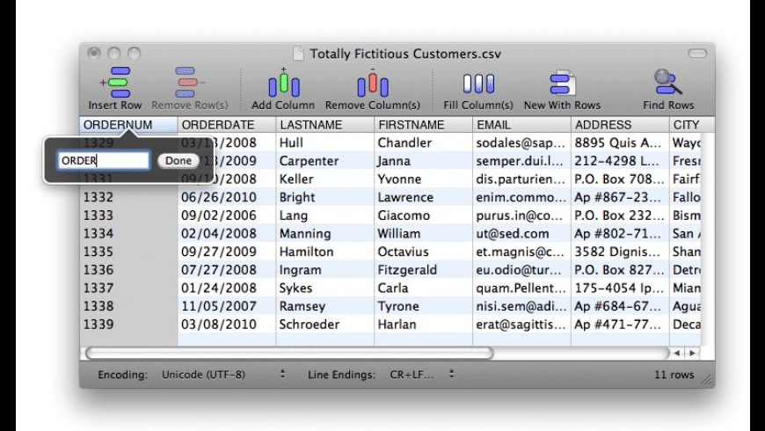This screenshot has width=765, height=431.
Task: Toggle toolbar with the title bar pill button
Action: click(x=697, y=54)
